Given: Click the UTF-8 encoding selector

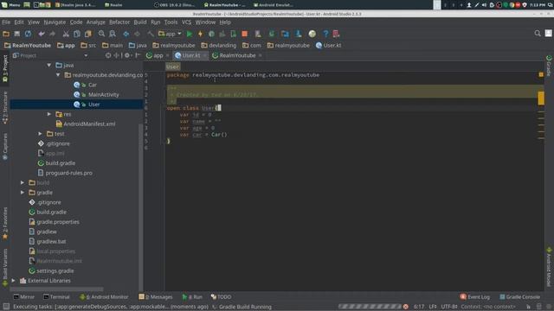Looking at the screenshot, I should pos(448,307).
